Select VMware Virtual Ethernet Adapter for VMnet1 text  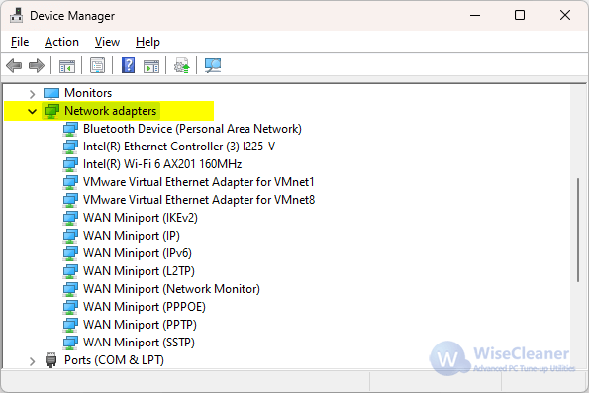click(x=198, y=182)
